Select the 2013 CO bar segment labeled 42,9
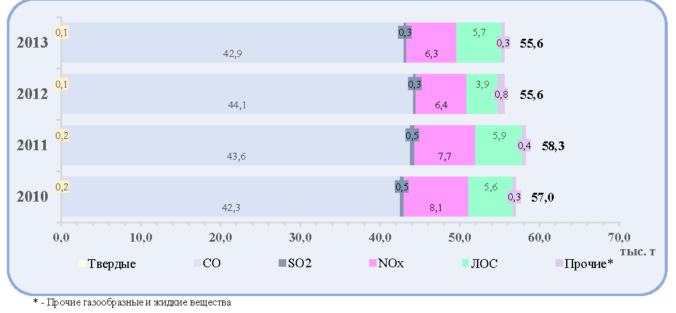The width and height of the screenshot is (676, 313). pos(232,43)
